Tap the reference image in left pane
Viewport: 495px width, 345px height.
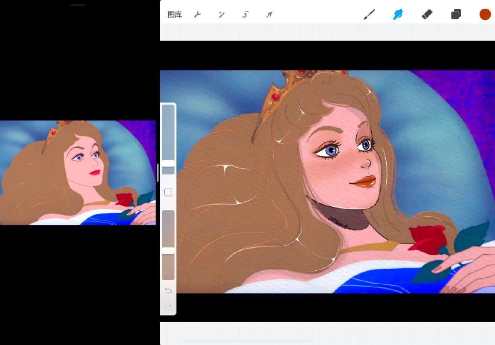coord(78,172)
